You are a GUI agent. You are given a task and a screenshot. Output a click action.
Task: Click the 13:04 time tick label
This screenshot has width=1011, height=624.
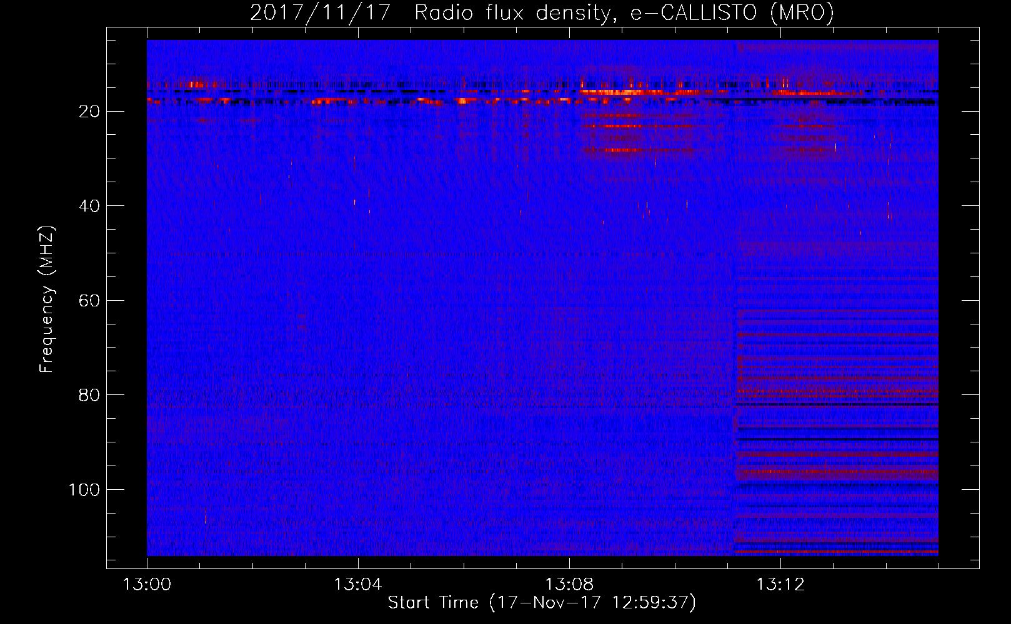click(358, 585)
